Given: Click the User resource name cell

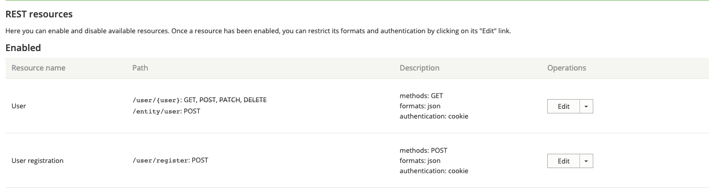Looking at the screenshot, I should [x=19, y=106].
